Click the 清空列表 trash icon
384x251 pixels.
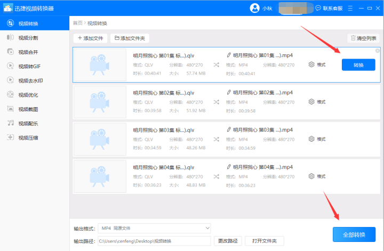click(x=353, y=38)
